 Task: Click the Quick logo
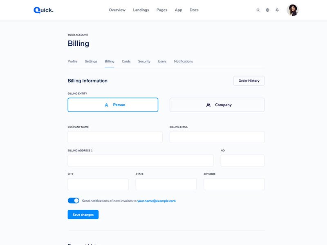click(43, 10)
